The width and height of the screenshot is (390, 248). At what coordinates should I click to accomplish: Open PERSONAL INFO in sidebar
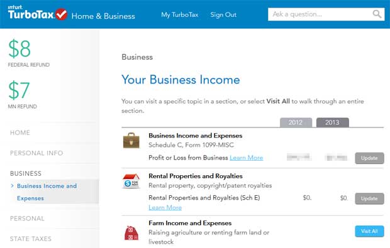tap(36, 153)
